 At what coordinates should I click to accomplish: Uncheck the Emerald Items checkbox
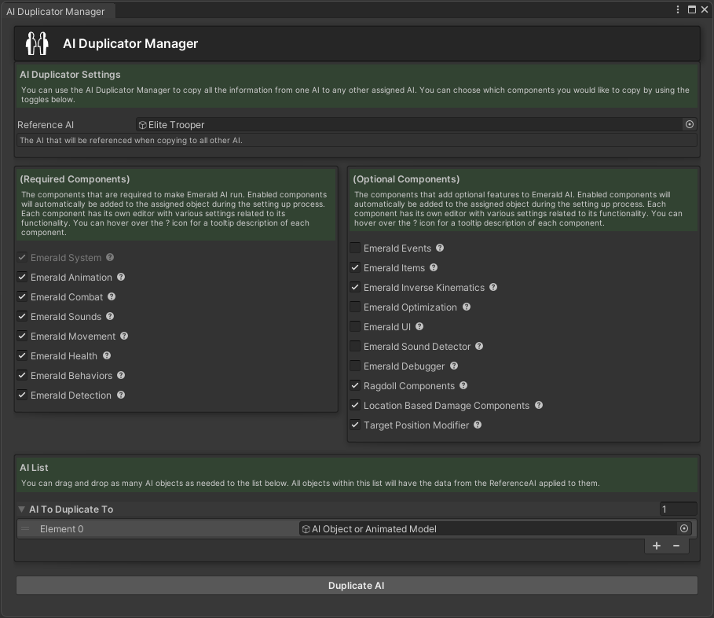click(355, 267)
